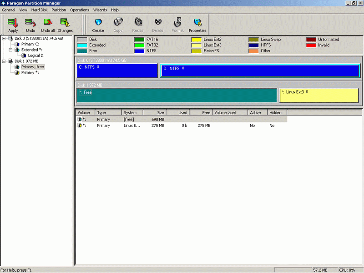Sort by the System column header
364x273 pixels.
click(132, 112)
